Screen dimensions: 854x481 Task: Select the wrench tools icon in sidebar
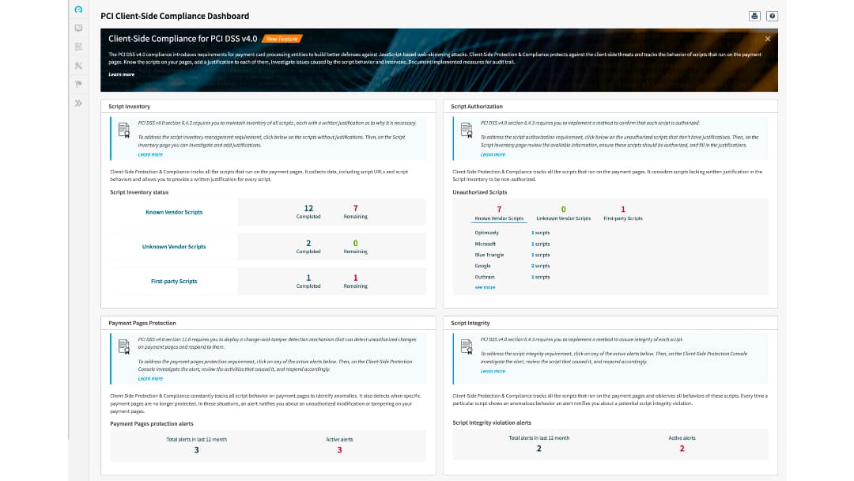(77, 66)
